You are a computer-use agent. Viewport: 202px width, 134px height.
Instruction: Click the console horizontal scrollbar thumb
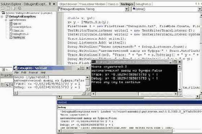point(117,94)
